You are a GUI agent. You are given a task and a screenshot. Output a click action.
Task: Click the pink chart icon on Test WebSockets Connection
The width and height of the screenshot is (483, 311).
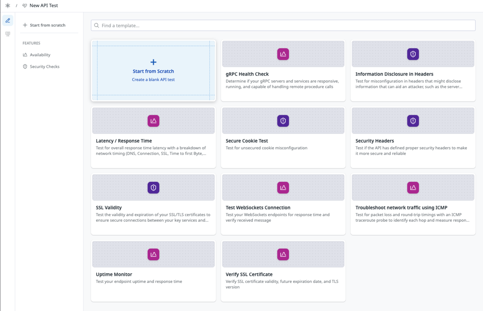click(283, 187)
